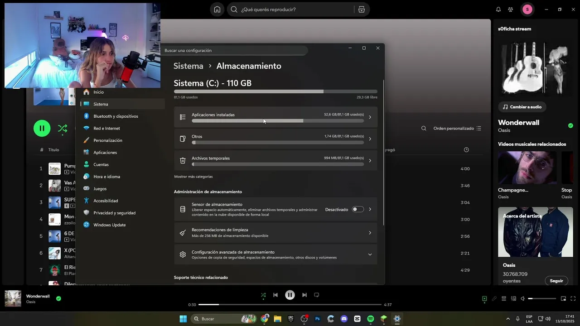The image size is (580, 326).
Task: Click Windows Start button
Action: coord(183,319)
